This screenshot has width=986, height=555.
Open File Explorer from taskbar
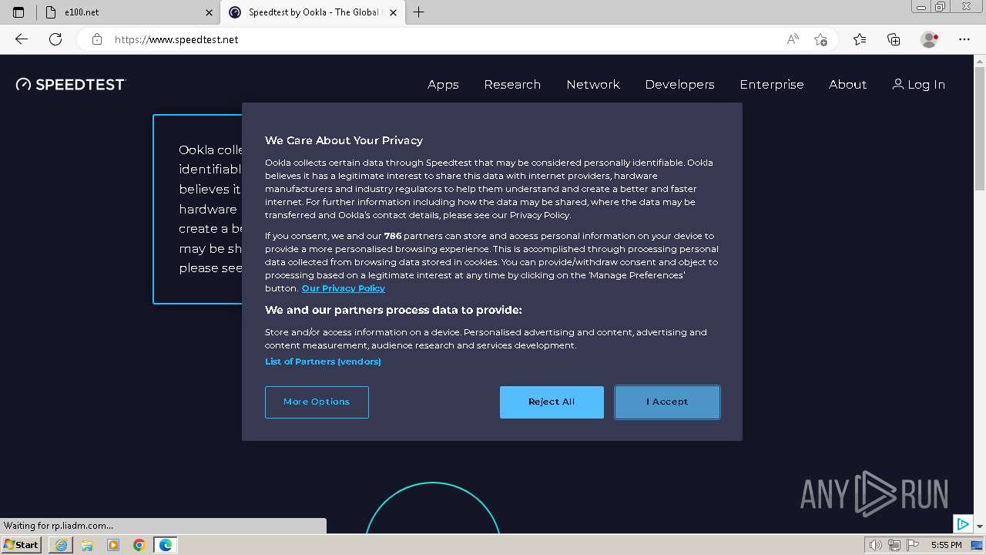pyautogui.click(x=87, y=545)
